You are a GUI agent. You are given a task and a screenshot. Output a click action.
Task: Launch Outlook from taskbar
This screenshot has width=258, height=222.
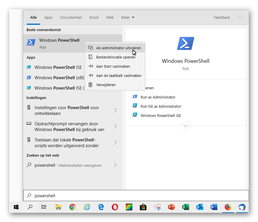199,207
